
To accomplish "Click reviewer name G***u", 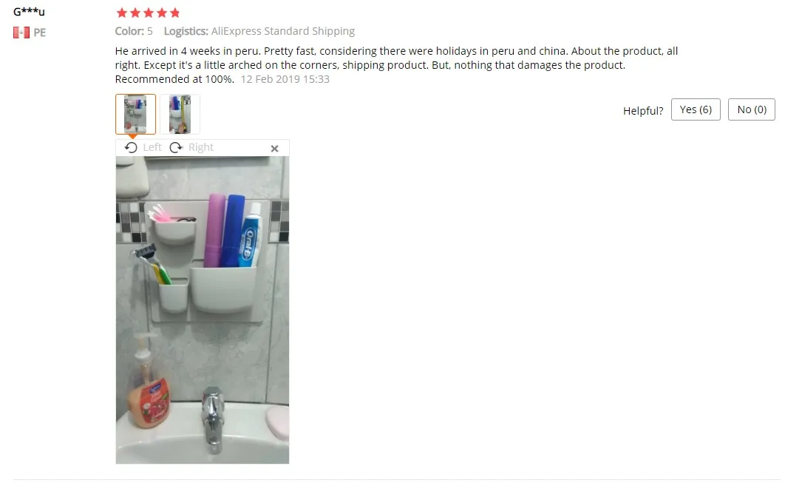I will pyautogui.click(x=29, y=11).
